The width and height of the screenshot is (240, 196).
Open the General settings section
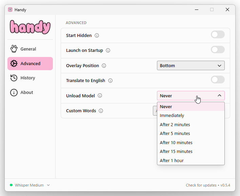(x=28, y=49)
